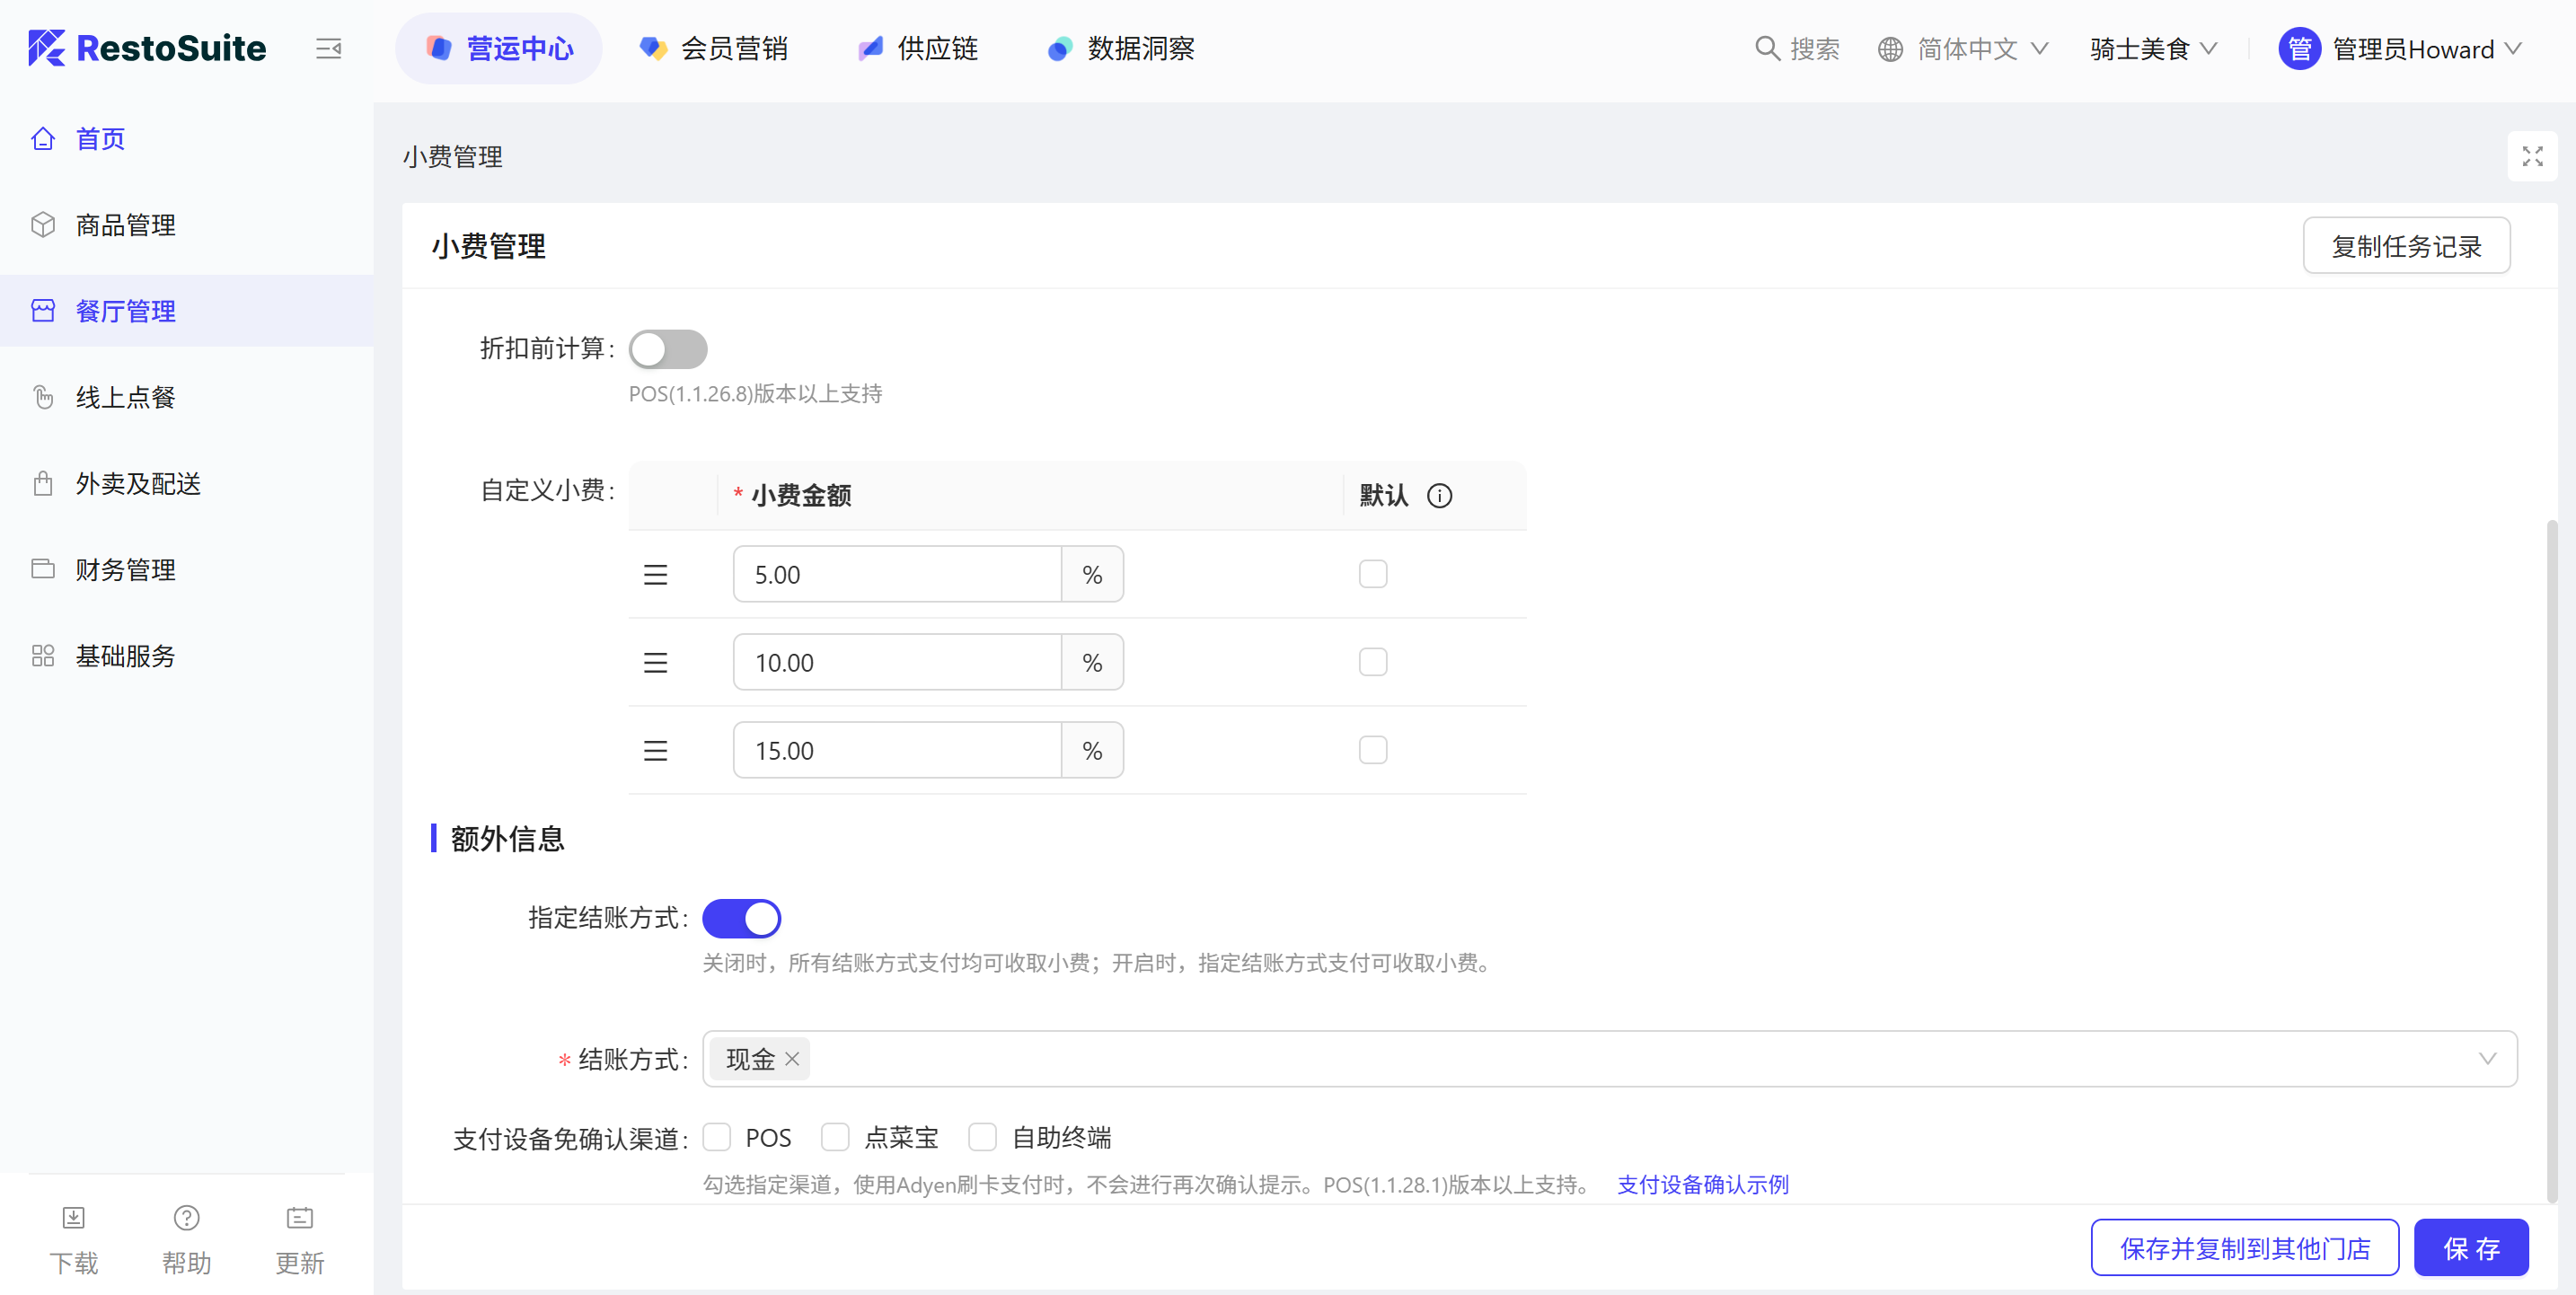Open the 支付设备确认示例 link

[1702, 1185]
